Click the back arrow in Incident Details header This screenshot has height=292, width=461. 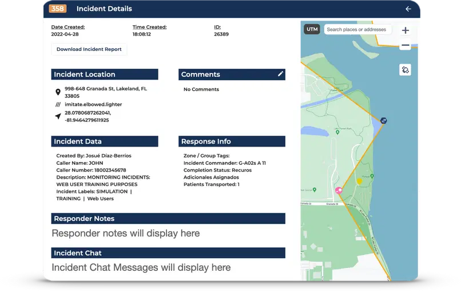[408, 9]
